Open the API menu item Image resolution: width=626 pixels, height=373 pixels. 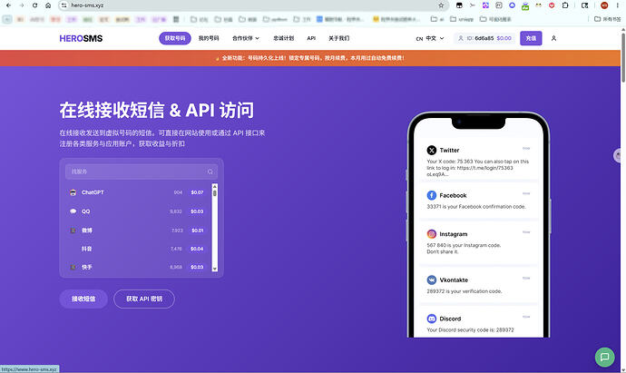pyautogui.click(x=311, y=38)
